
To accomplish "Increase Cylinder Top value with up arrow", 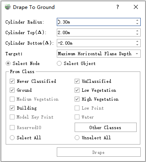I will (x=137, y=31).
